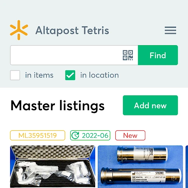Screen dimensions: 188x188
Task: Open the partially visible third photo thumbnail
Action: point(187,167)
